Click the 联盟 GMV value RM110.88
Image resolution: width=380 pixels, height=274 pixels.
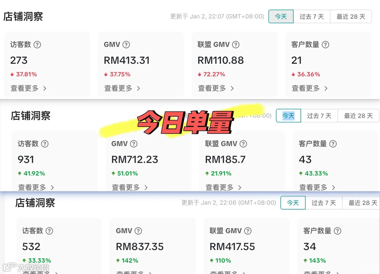tap(221, 60)
